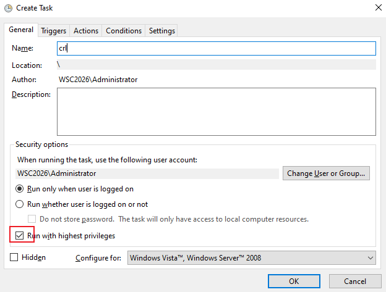Switch to the General tab
This screenshot has height=292, width=386.
click(21, 30)
